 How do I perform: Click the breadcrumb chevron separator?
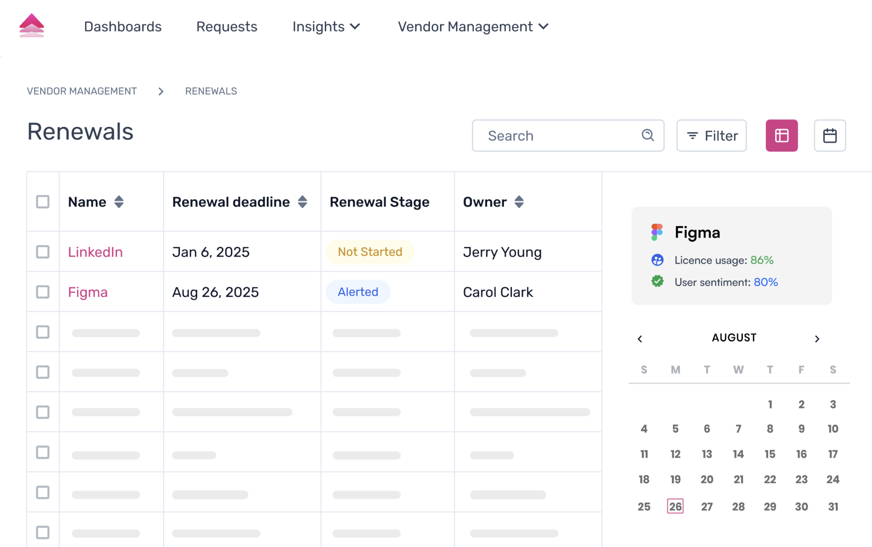click(x=161, y=92)
